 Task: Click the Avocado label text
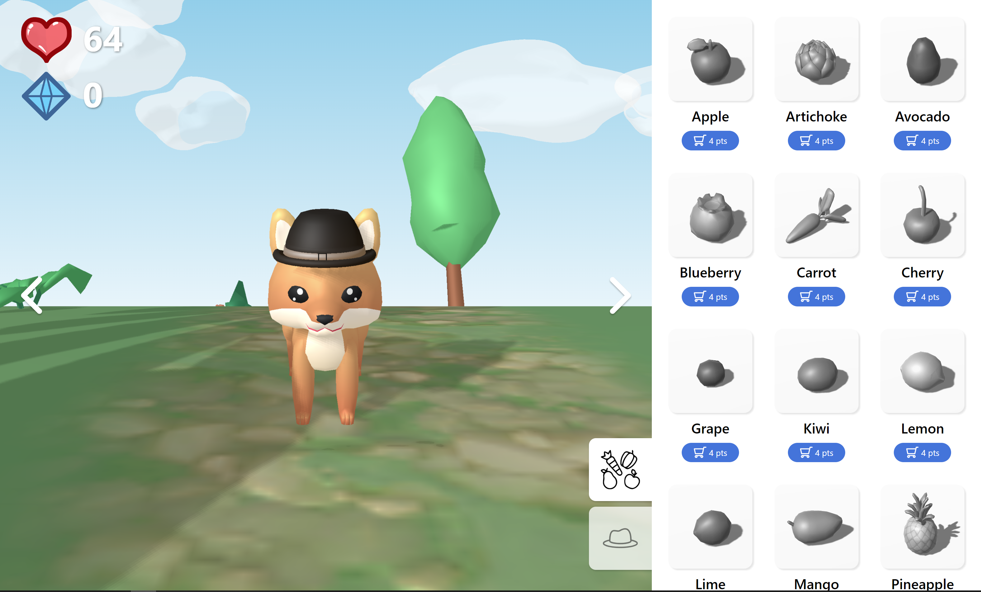pos(922,117)
